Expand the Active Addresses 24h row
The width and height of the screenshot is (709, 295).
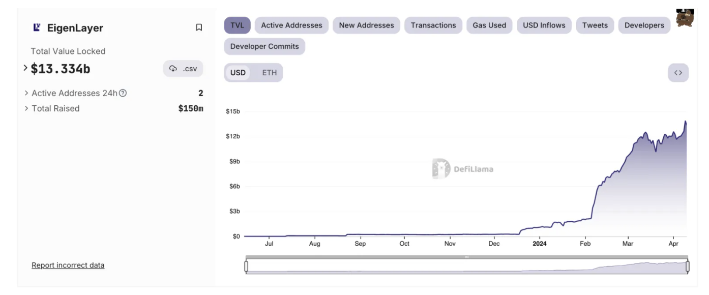pyautogui.click(x=26, y=93)
